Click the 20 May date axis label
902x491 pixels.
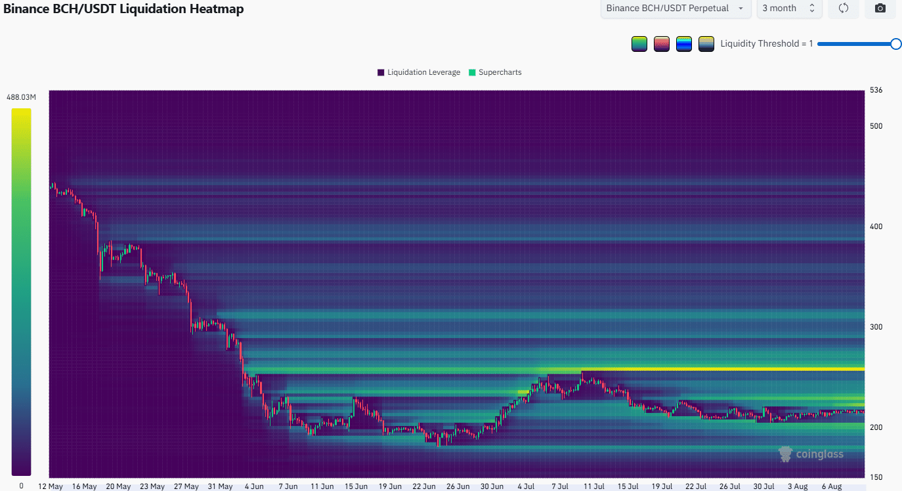tap(118, 486)
